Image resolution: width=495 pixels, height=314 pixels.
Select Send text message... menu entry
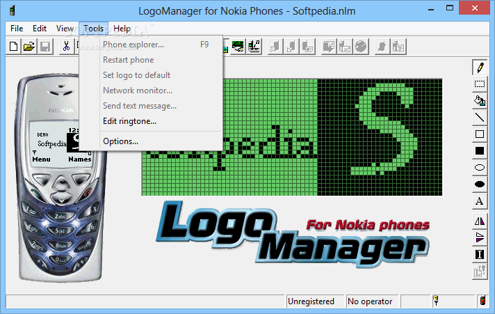click(x=151, y=106)
